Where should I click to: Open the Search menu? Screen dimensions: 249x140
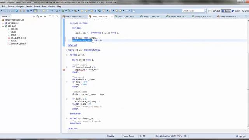tap(28, 7)
